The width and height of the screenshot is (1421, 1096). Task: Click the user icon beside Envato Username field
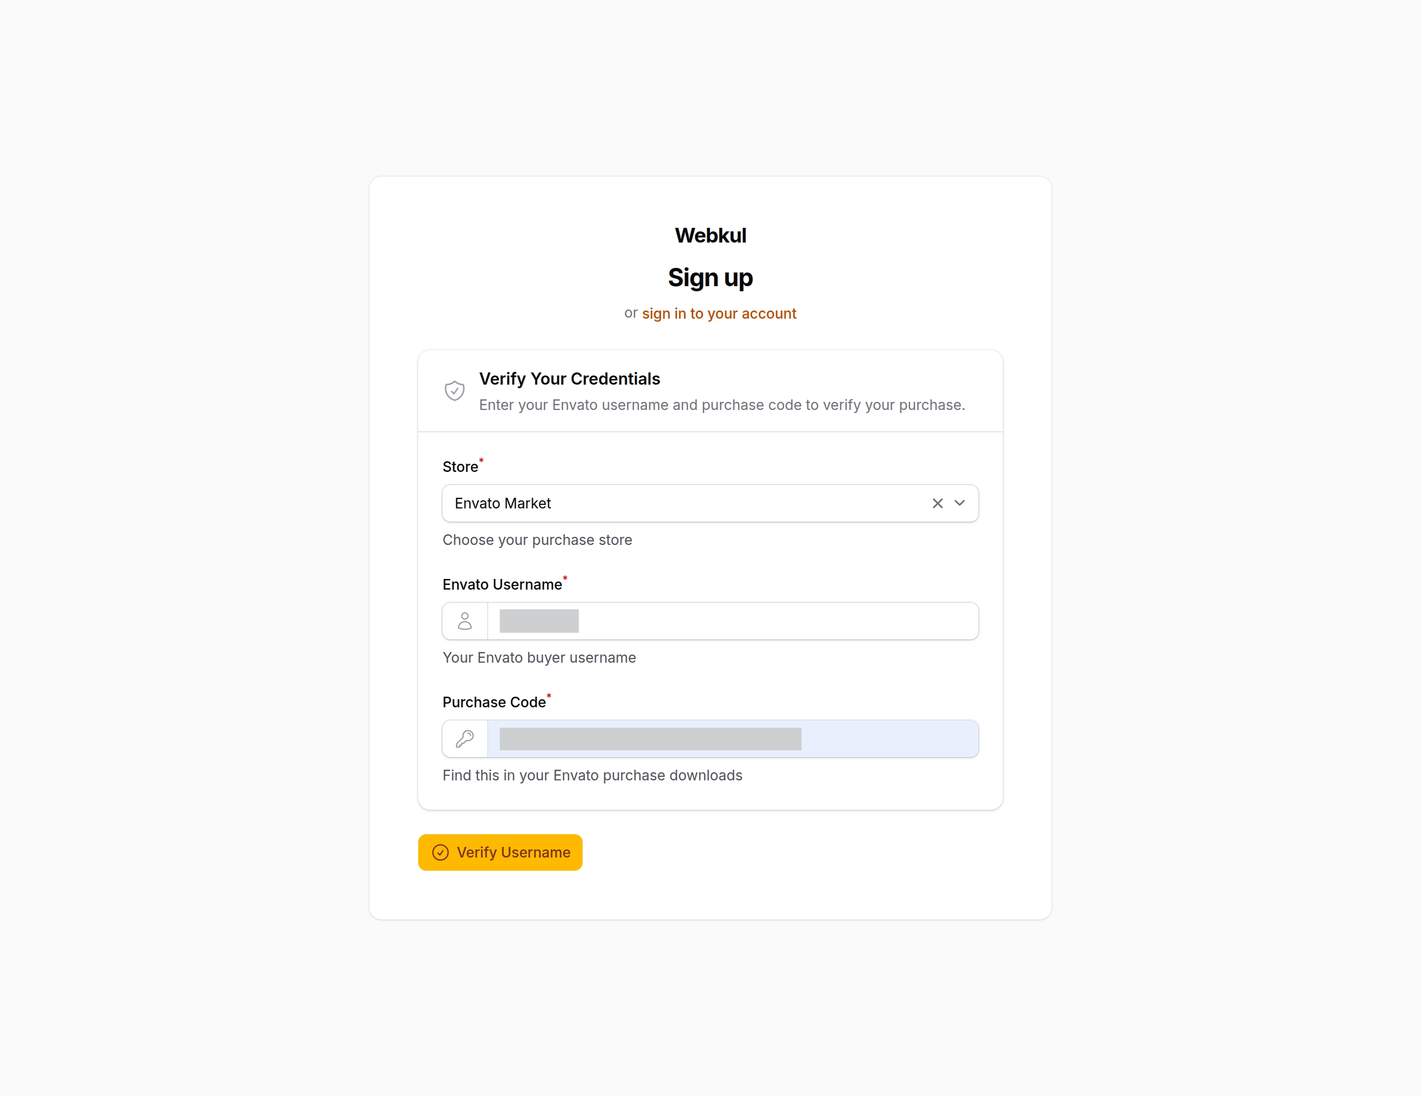[x=464, y=621]
